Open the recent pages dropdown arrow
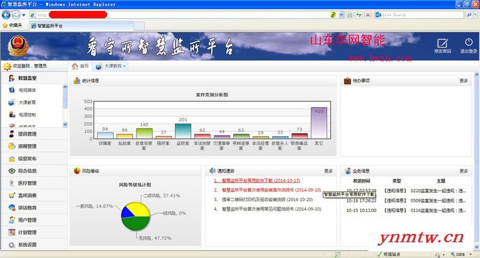480x258 pixels. pos(23,14)
